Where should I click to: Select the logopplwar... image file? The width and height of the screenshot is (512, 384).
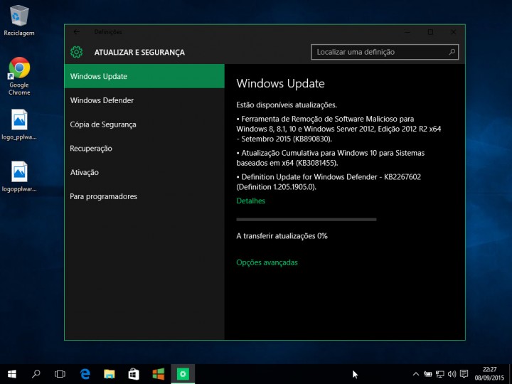click(19, 176)
